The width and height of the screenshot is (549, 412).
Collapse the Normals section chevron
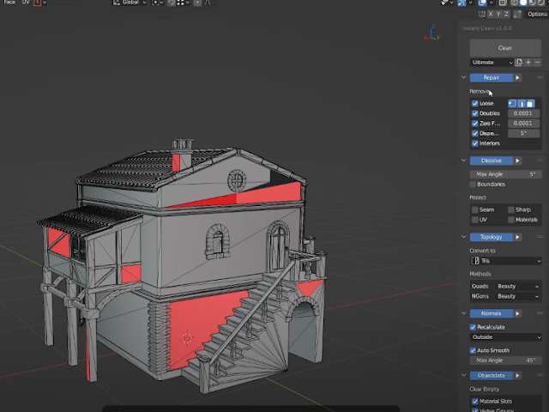pyautogui.click(x=463, y=313)
